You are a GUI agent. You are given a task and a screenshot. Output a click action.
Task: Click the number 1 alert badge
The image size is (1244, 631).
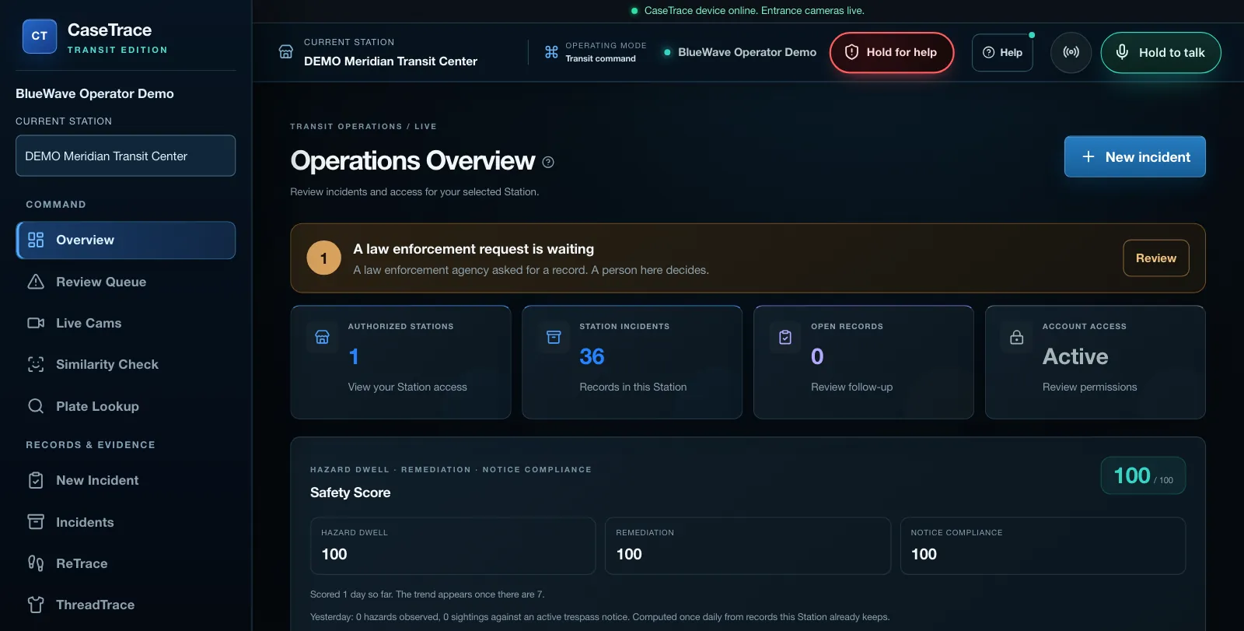(x=324, y=258)
